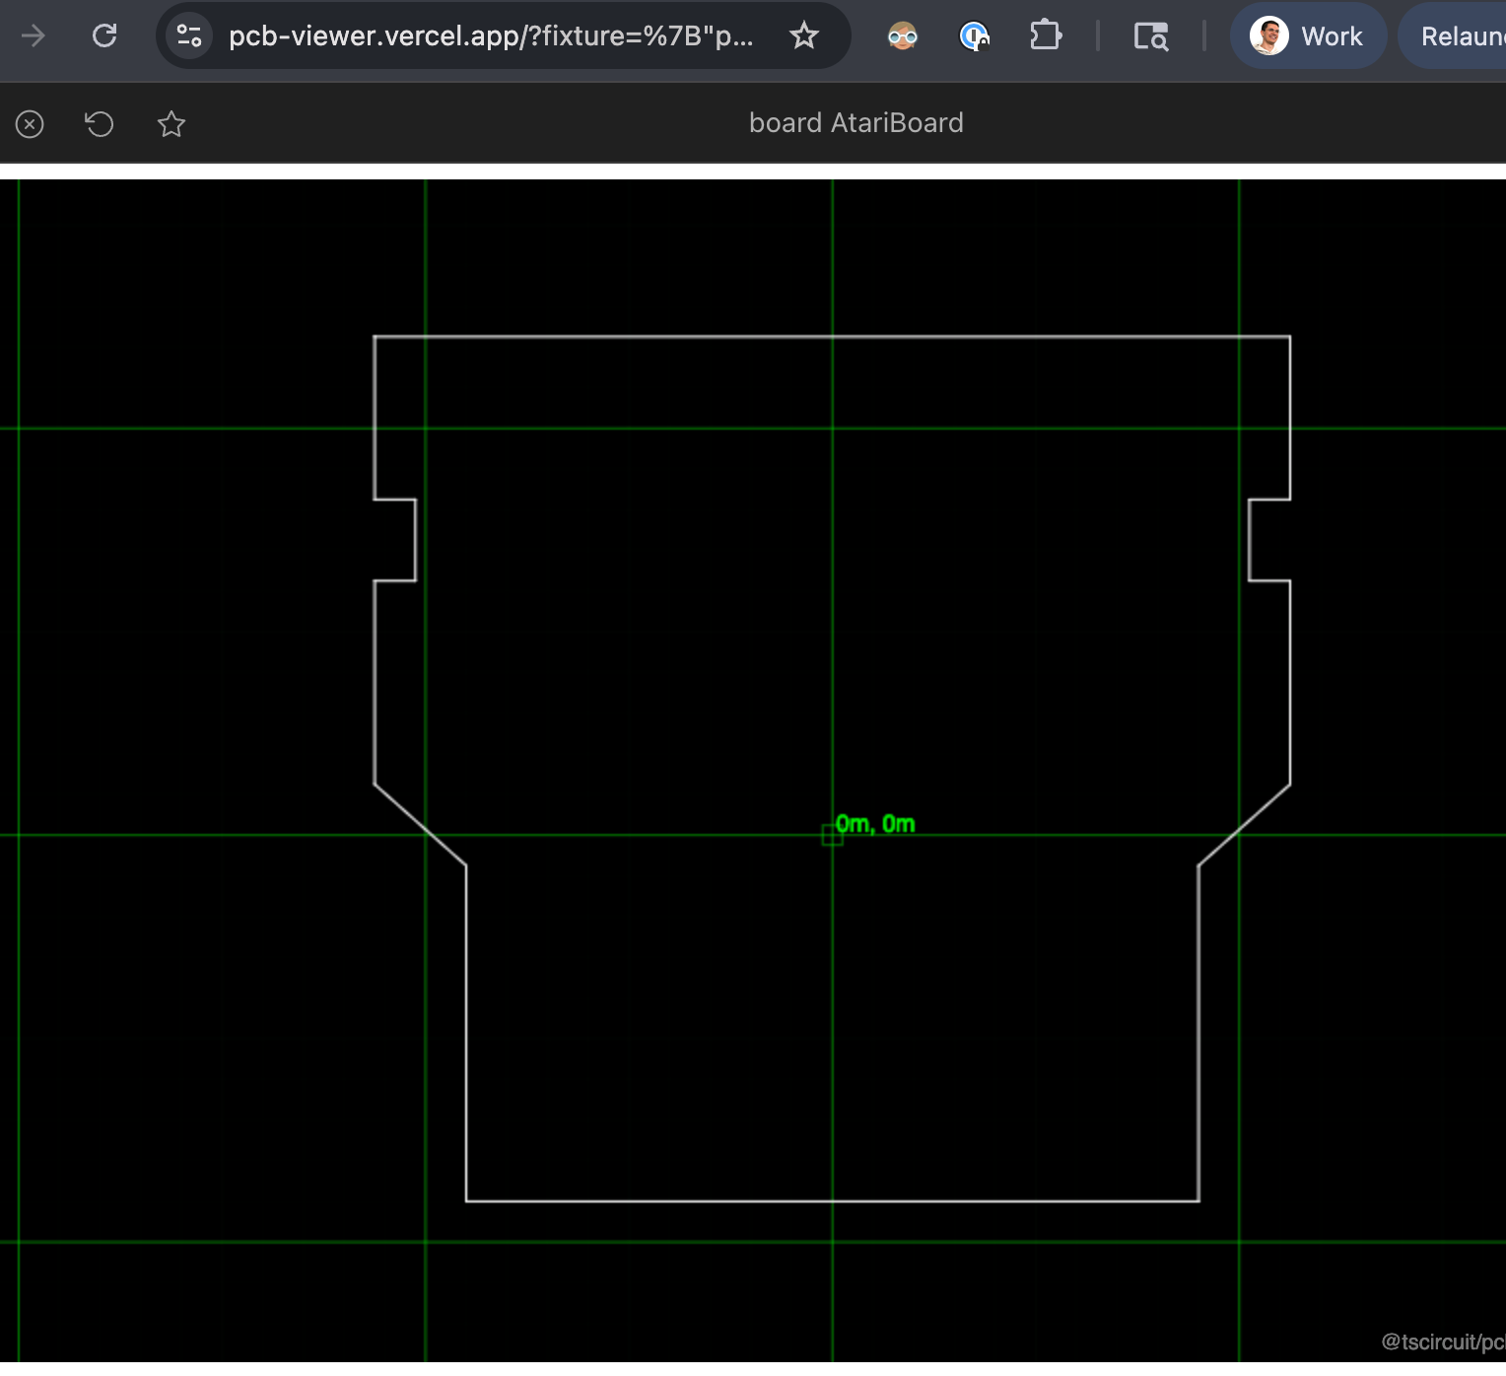The height and width of the screenshot is (1376, 1506).
Task: Close the fixture with circled X icon
Action: pos(30,124)
